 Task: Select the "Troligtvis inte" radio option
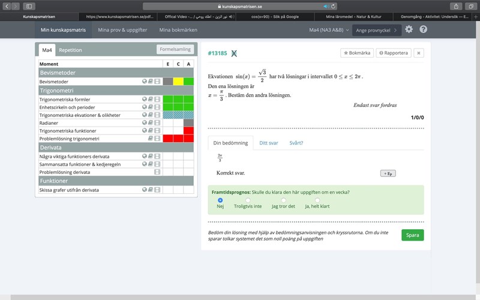[x=248, y=200]
